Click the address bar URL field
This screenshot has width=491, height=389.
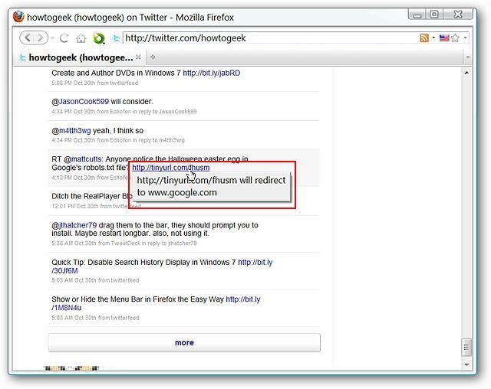coord(270,38)
